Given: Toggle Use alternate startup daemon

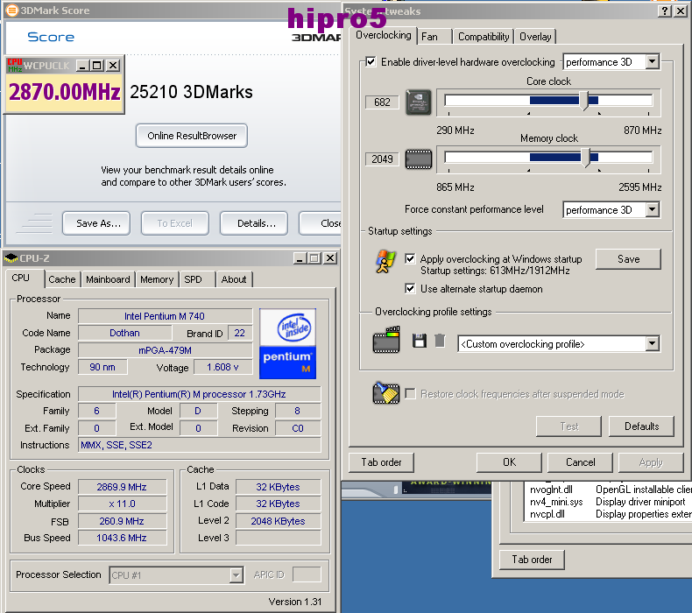Looking at the screenshot, I should (410, 289).
